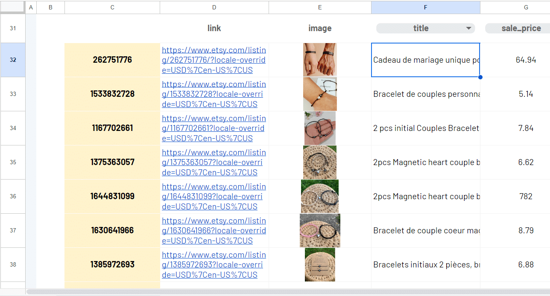This screenshot has height=296, width=550.
Task: Click the fill handle of the selected cell
Action: pos(480,77)
